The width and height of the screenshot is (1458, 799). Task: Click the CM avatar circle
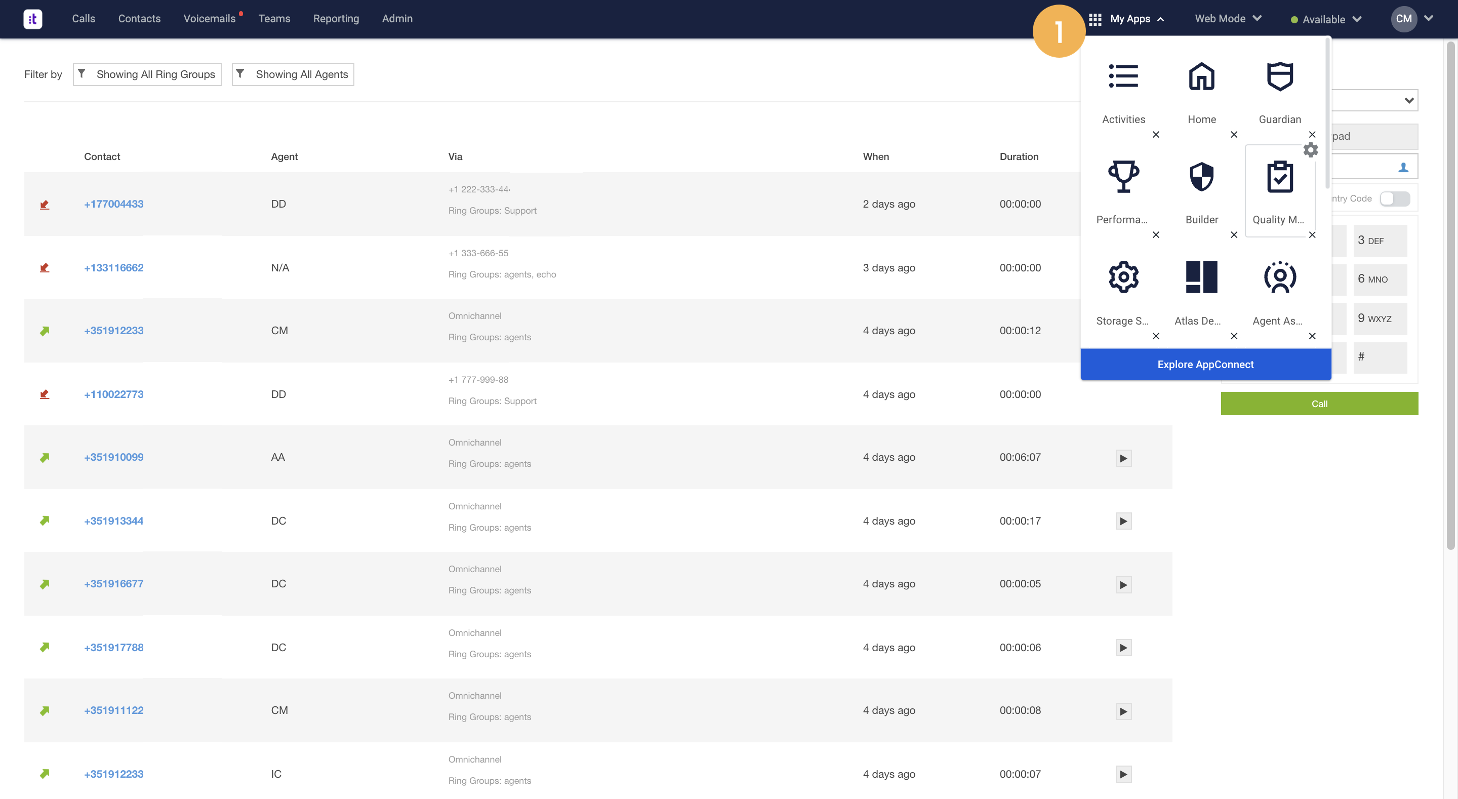coord(1404,19)
